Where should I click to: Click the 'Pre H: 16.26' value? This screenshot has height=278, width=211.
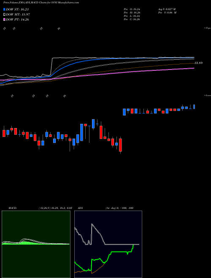(132, 13)
